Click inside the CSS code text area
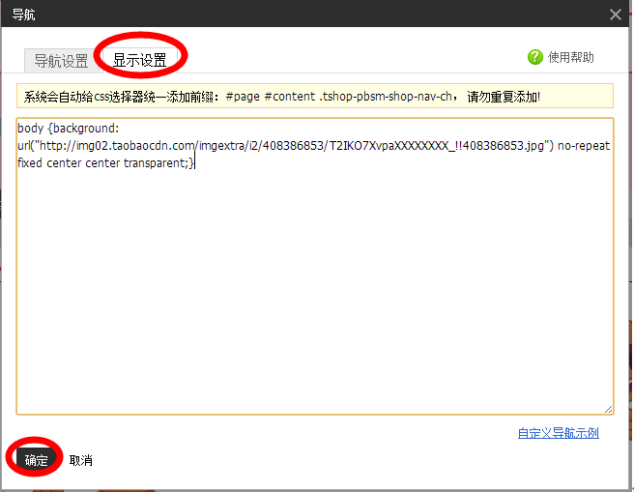The width and height of the screenshot is (634, 492). coord(315,266)
